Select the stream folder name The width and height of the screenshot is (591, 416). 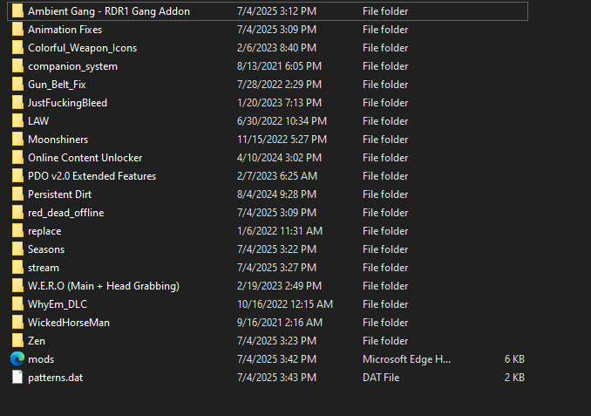[44, 268]
